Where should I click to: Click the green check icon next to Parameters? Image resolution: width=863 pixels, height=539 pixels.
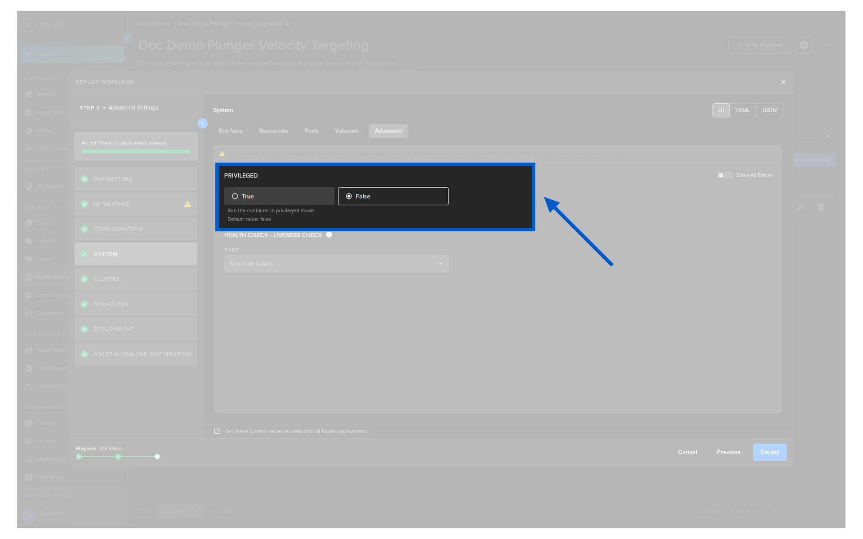click(85, 179)
